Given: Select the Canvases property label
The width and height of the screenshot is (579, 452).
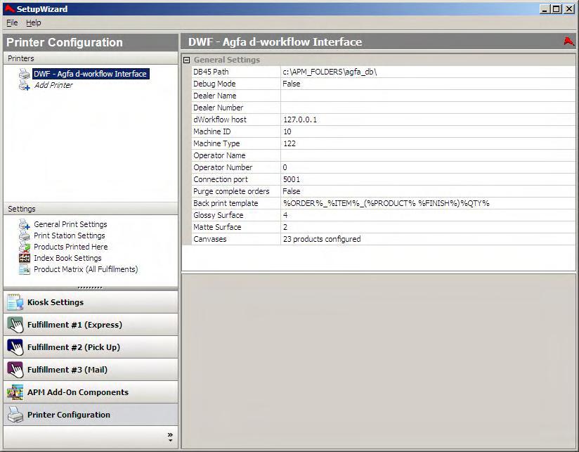Looking at the screenshot, I should click(209, 239).
